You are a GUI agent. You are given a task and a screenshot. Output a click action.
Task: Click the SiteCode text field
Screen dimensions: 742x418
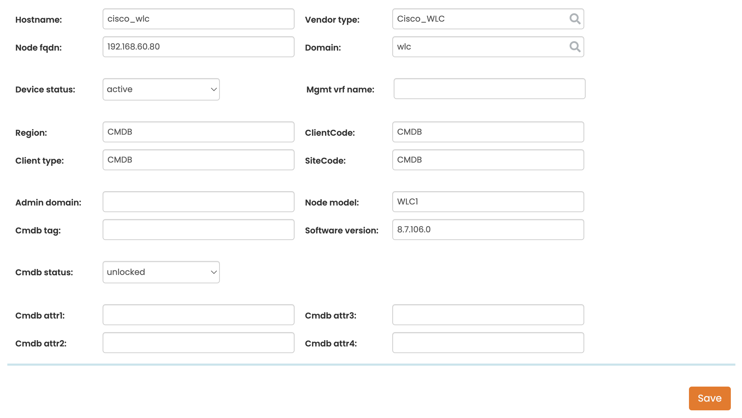tap(488, 160)
